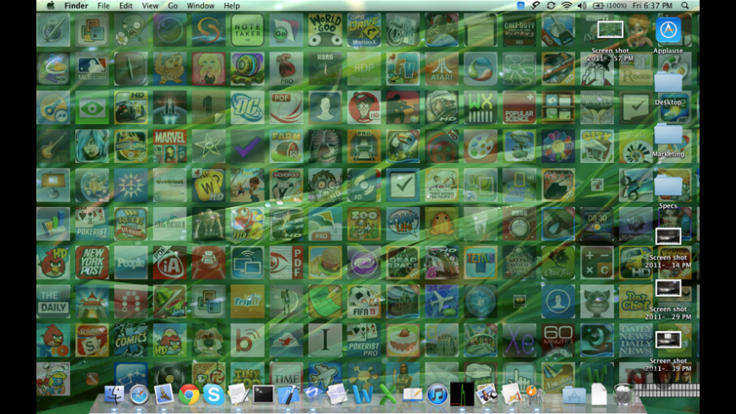The width and height of the screenshot is (736, 414).
Task: Open the Go menu
Action: [173, 6]
